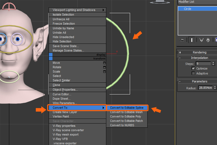Open Move settings box icon
Image resolution: width=217 pixels, height=145 pixels.
click(x=105, y=63)
